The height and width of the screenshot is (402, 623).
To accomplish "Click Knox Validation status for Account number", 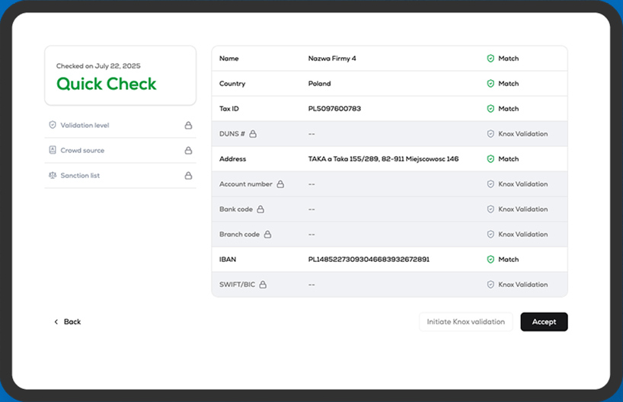I will click(x=522, y=184).
